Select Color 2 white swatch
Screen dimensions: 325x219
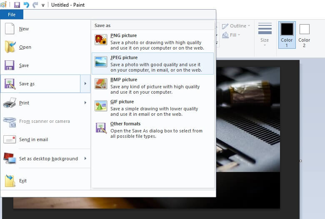304,29
